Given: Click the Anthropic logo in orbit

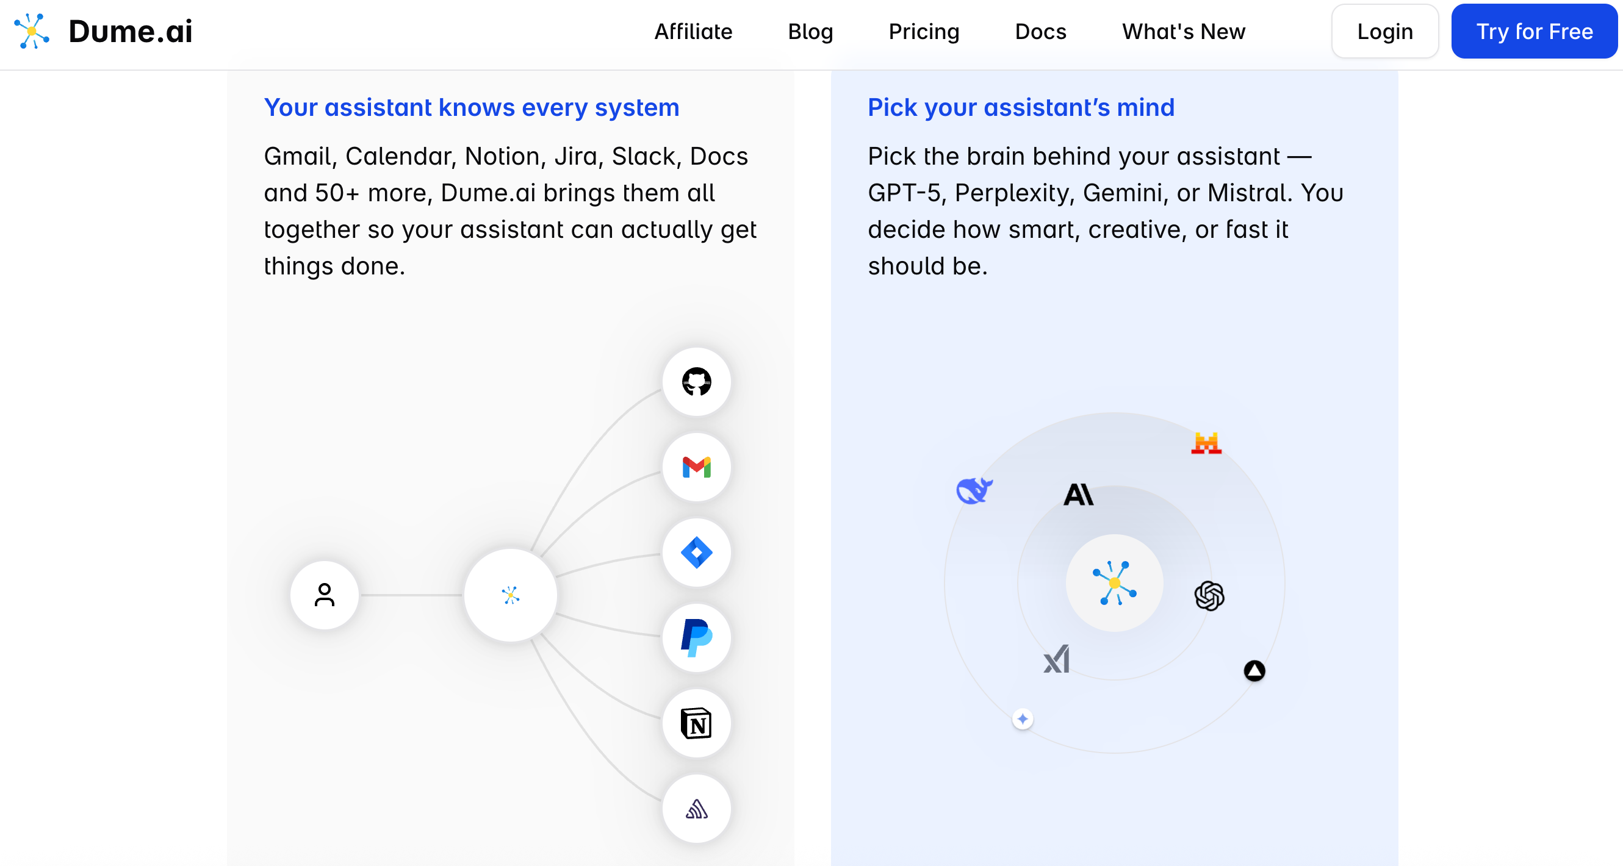Looking at the screenshot, I should pyautogui.click(x=1078, y=495).
